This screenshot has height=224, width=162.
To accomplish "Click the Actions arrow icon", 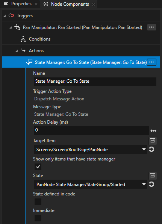I will pos(23,50).
